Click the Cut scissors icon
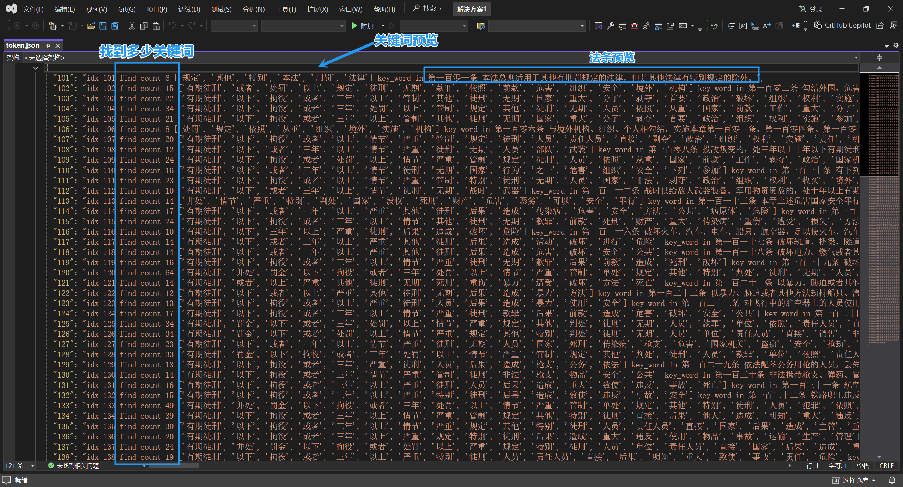 pyautogui.click(x=132, y=26)
